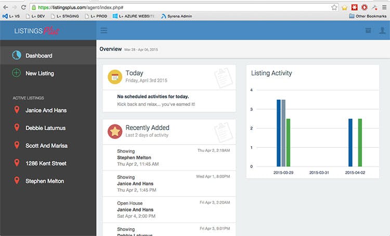Image resolution: width=390 pixels, height=236 pixels.
Task: Open the L+ VS bookmark
Action: coord(11,16)
